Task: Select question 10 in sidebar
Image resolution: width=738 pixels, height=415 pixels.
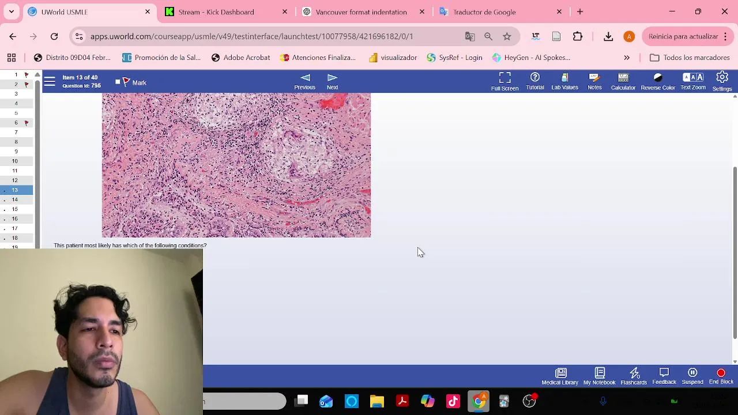Action: pyautogui.click(x=15, y=161)
